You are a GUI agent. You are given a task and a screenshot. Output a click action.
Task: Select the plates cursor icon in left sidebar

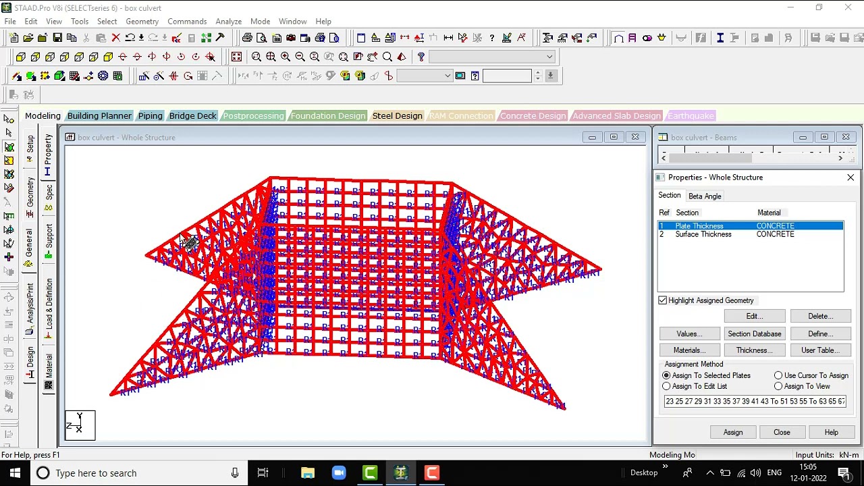[9, 146]
